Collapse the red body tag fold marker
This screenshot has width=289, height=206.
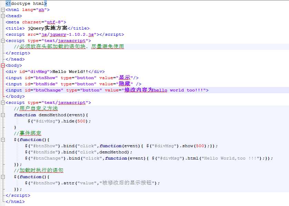pyautogui.click(x=3, y=65)
